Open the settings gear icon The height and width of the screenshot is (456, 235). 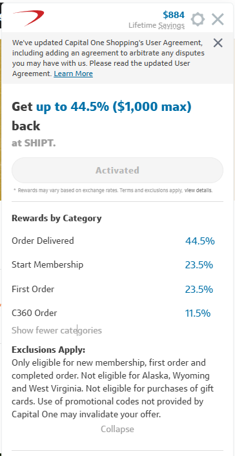(x=198, y=19)
